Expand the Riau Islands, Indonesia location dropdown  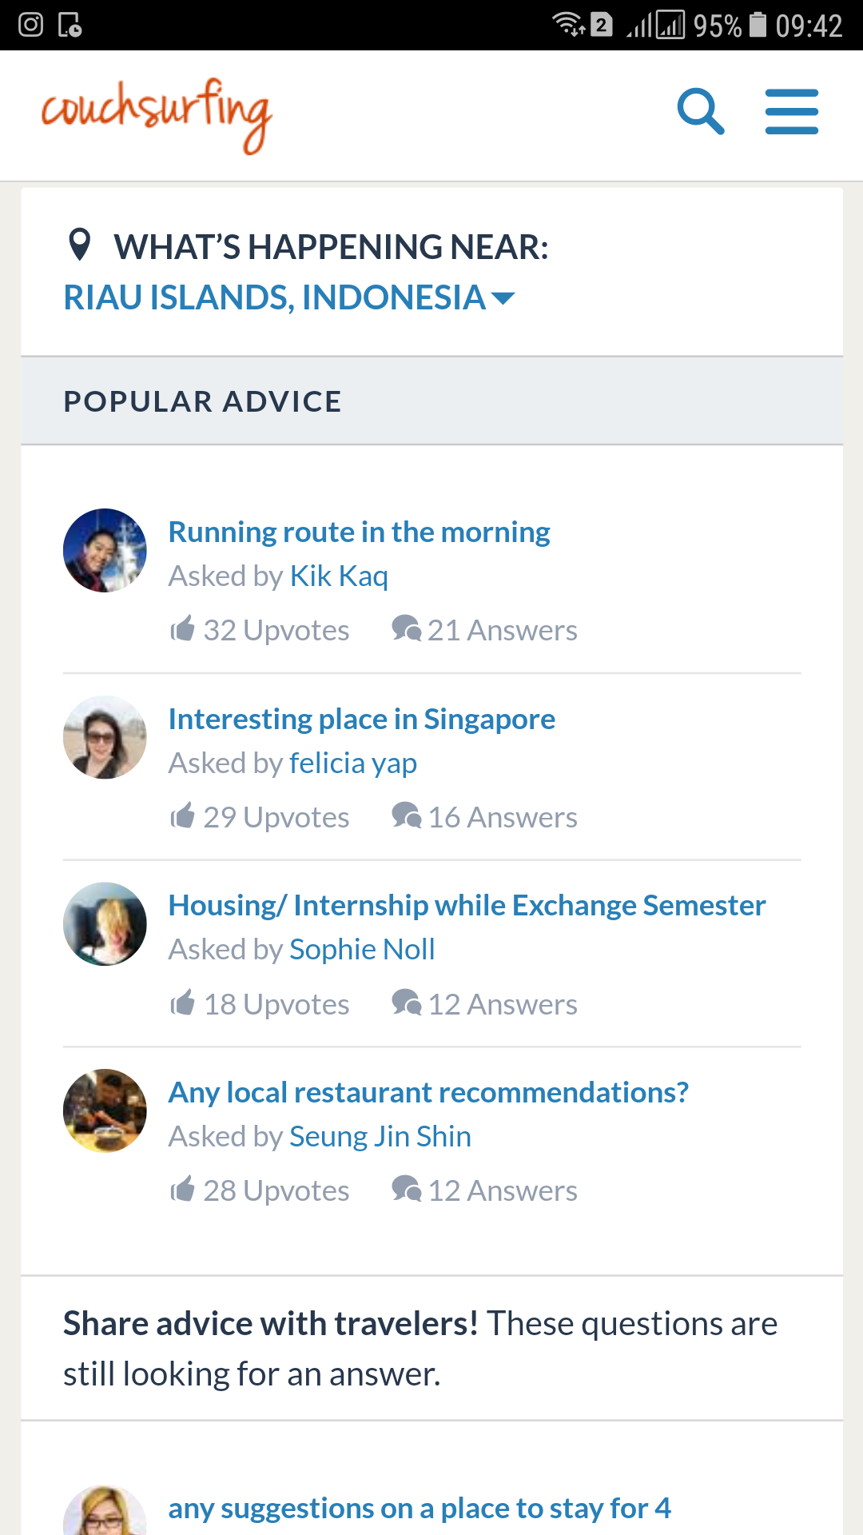click(289, 298)
